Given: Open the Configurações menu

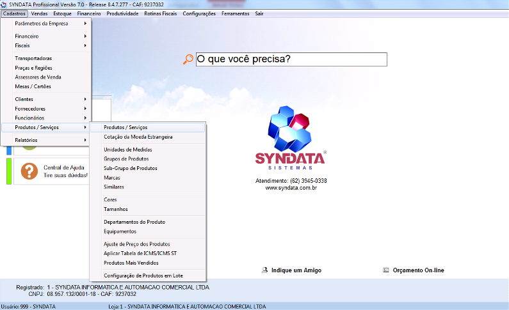Looking at the screenshot, I should point(199,13).
